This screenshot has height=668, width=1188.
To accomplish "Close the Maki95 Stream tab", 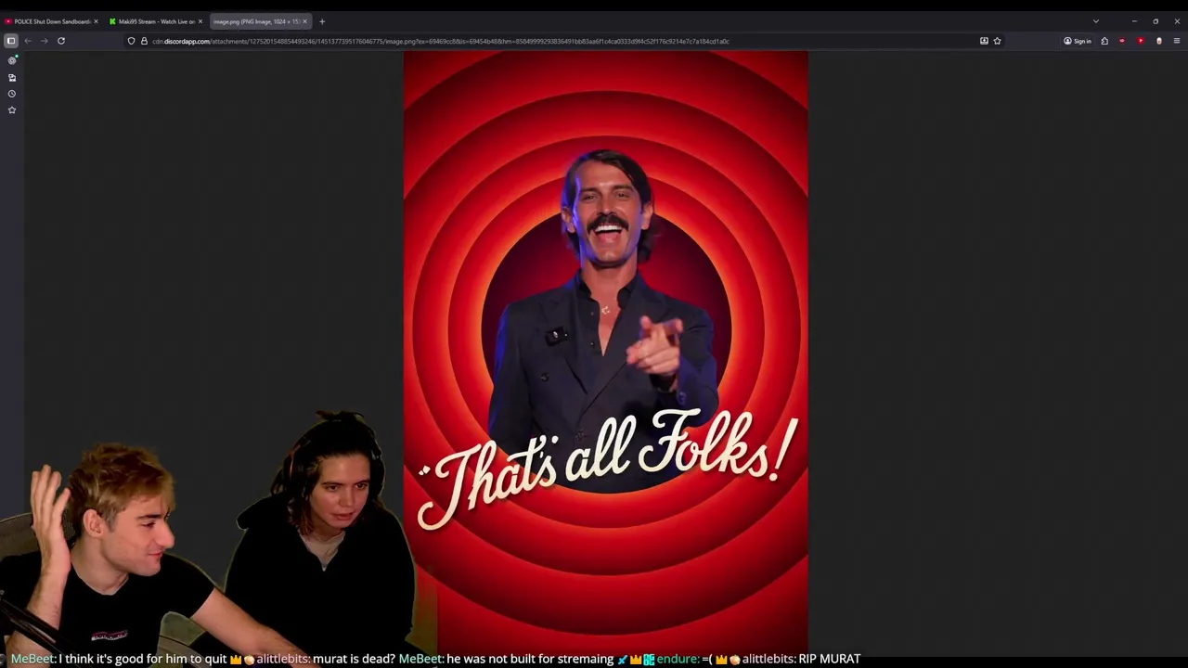I will point(200,21).
